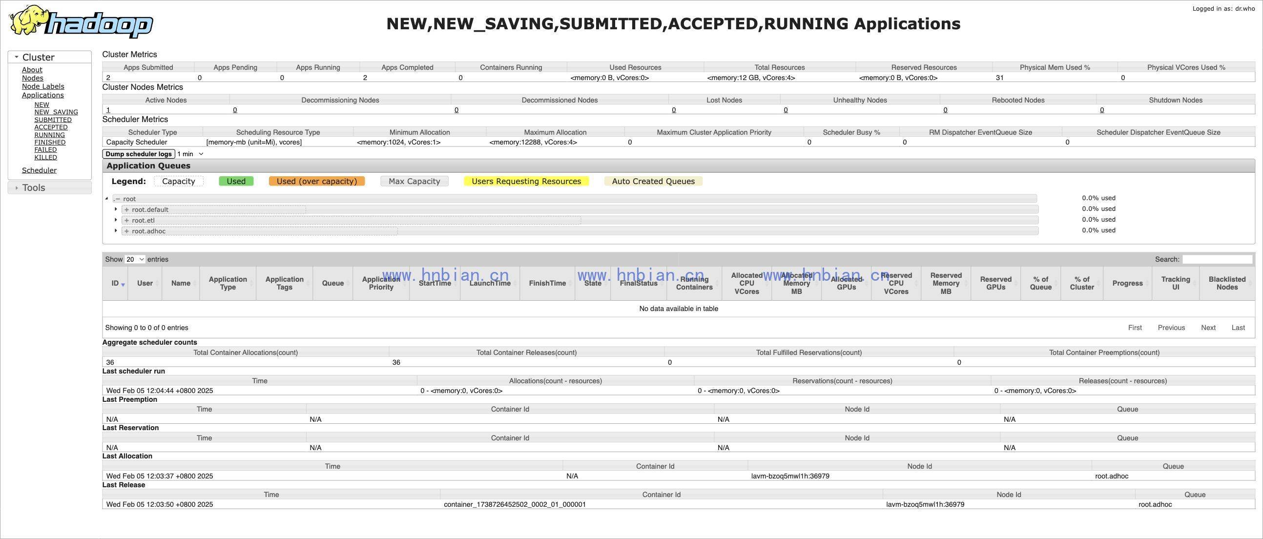Open the Scheduler link in sidebar

coord(39,170)
